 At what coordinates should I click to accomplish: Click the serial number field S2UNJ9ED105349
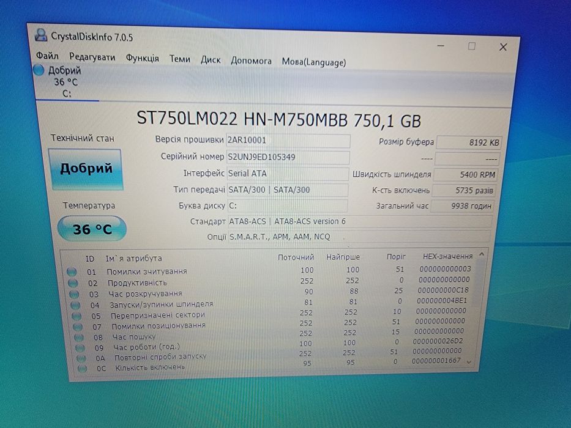click(x=288, y=157)
